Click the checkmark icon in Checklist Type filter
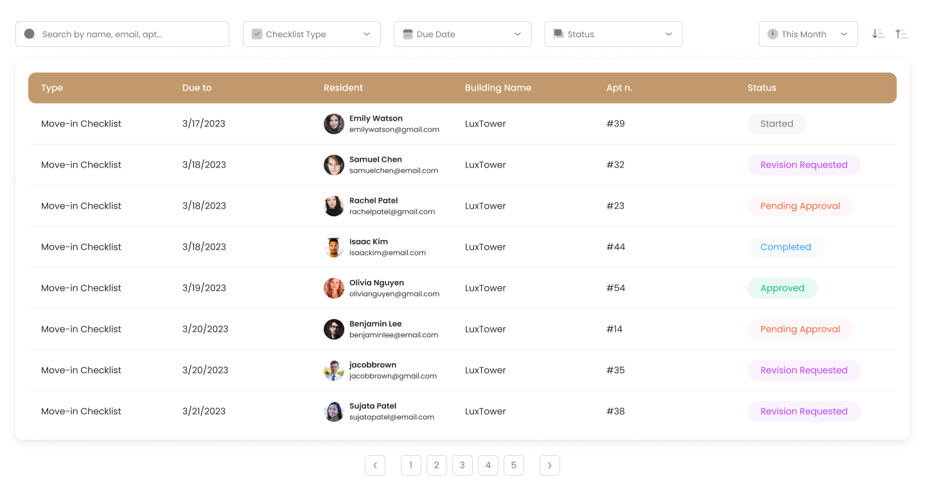The width and height of the screenshot is (925, 502). pyautogui.click(x=257, y=33)
